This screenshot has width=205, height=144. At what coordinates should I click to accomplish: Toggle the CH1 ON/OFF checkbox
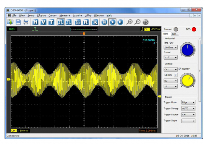180,69
